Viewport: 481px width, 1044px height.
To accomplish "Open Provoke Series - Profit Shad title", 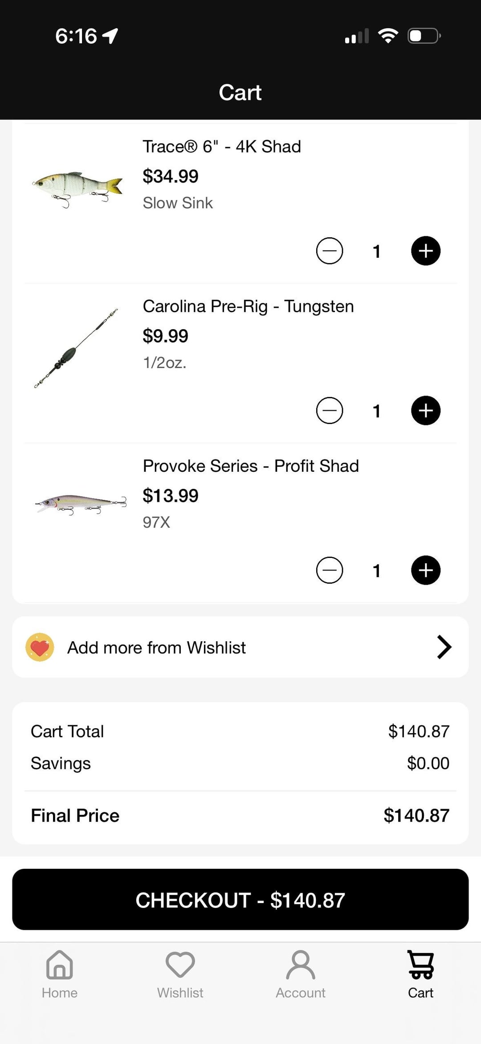I will coord(251,466).
